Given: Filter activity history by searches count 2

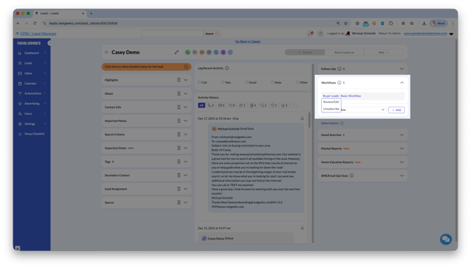Looking at the screenshot, I should pos(264,105).
